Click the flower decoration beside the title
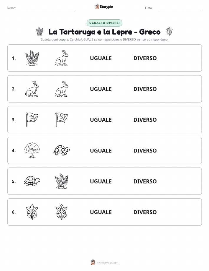The image size is (209, 271). click(169, 31)
